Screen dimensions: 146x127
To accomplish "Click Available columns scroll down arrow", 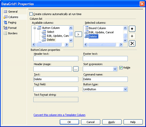I will pyautogui.click(x=71, y=40).
